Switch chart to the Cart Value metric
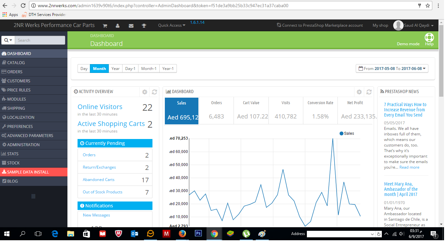 pyautogui.click(x=251, y=111)
